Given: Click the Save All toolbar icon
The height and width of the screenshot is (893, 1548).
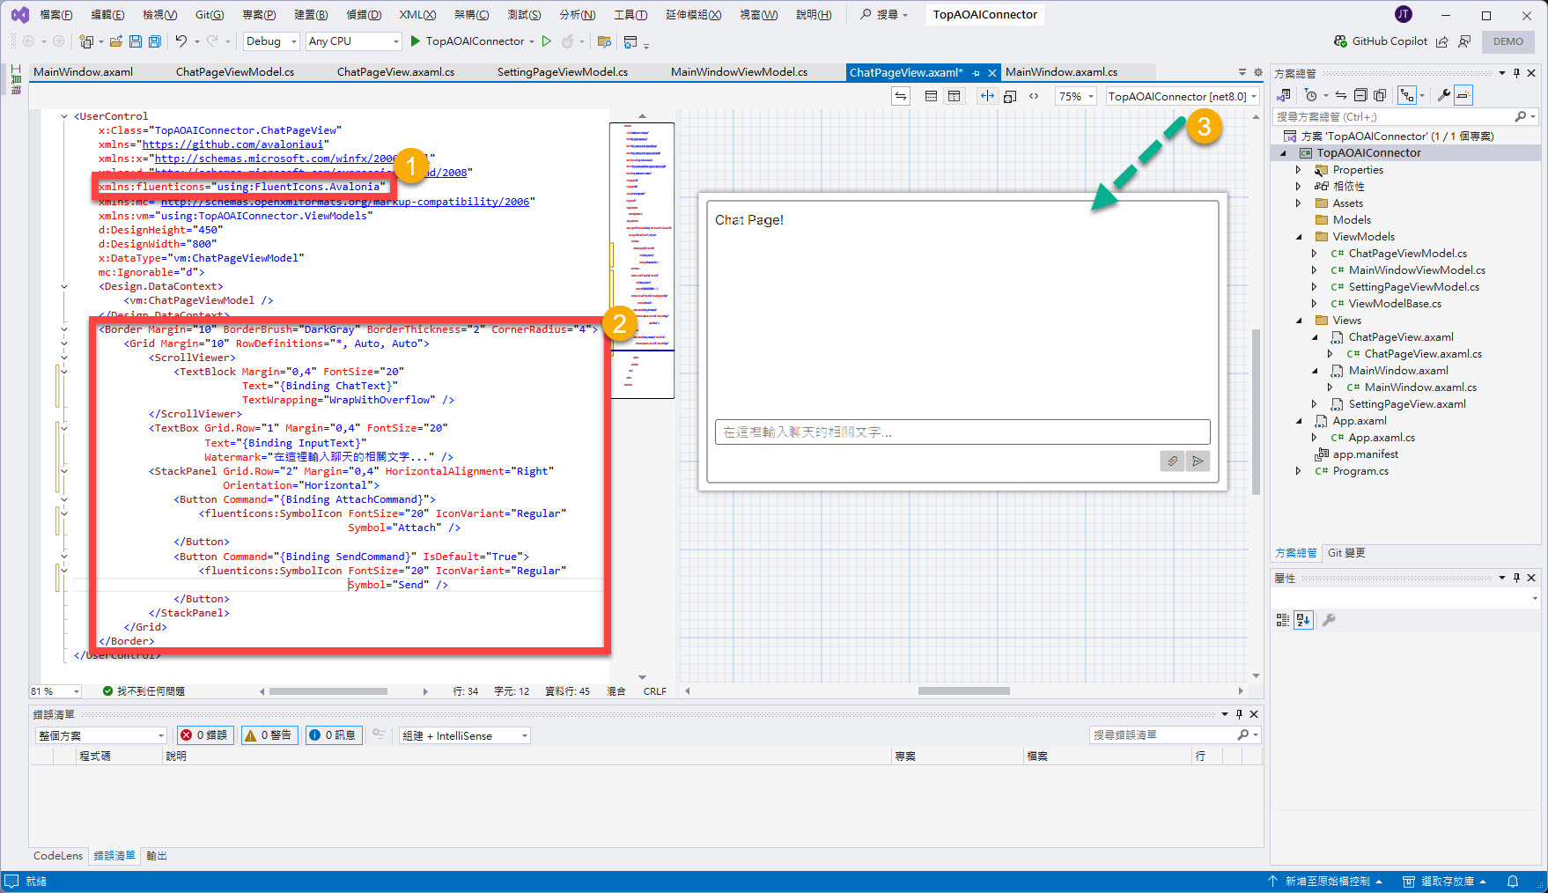Looking at the screenshot, I should tap(155, 41).
